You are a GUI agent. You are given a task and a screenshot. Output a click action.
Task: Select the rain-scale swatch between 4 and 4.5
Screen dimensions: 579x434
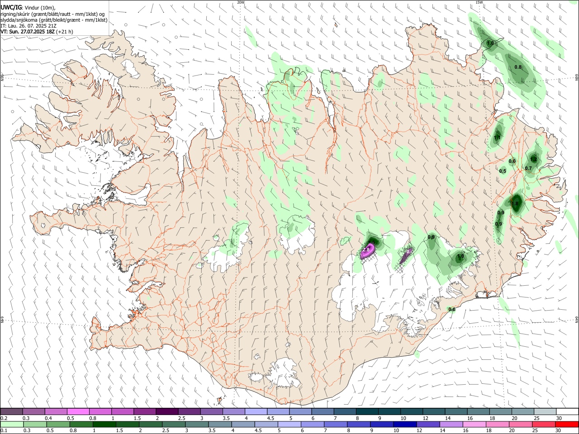pos(243,424)
